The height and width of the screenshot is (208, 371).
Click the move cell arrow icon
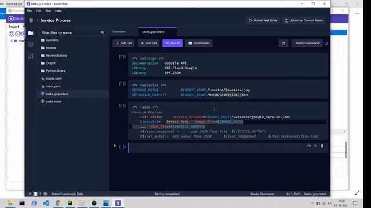308,146
